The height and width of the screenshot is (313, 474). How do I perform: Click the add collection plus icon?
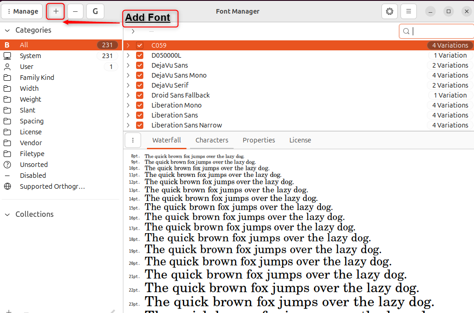9,312
